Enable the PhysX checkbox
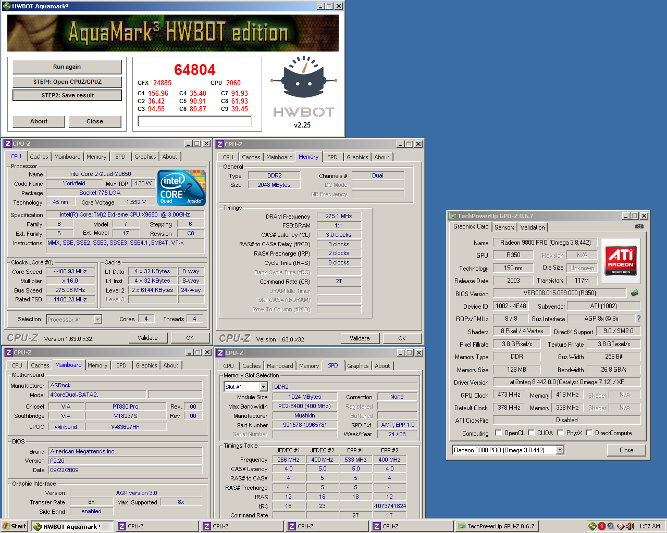The width and height of the screenshot is (667, 533). coord(560,433)
